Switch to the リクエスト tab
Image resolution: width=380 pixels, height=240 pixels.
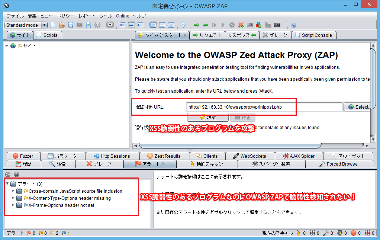(207, 35)
